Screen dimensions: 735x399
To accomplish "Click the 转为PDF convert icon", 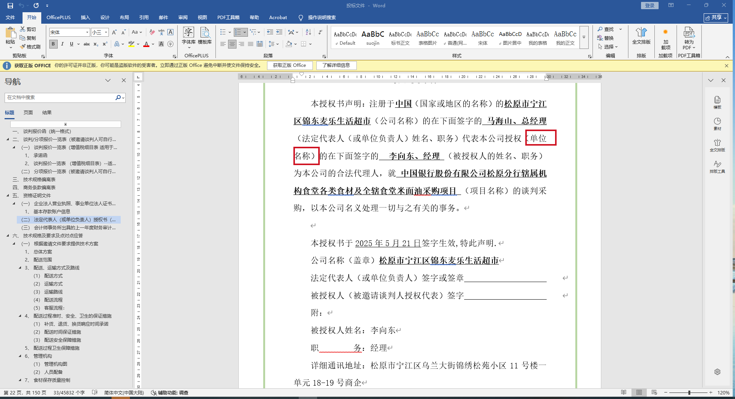I will (689, 38).
